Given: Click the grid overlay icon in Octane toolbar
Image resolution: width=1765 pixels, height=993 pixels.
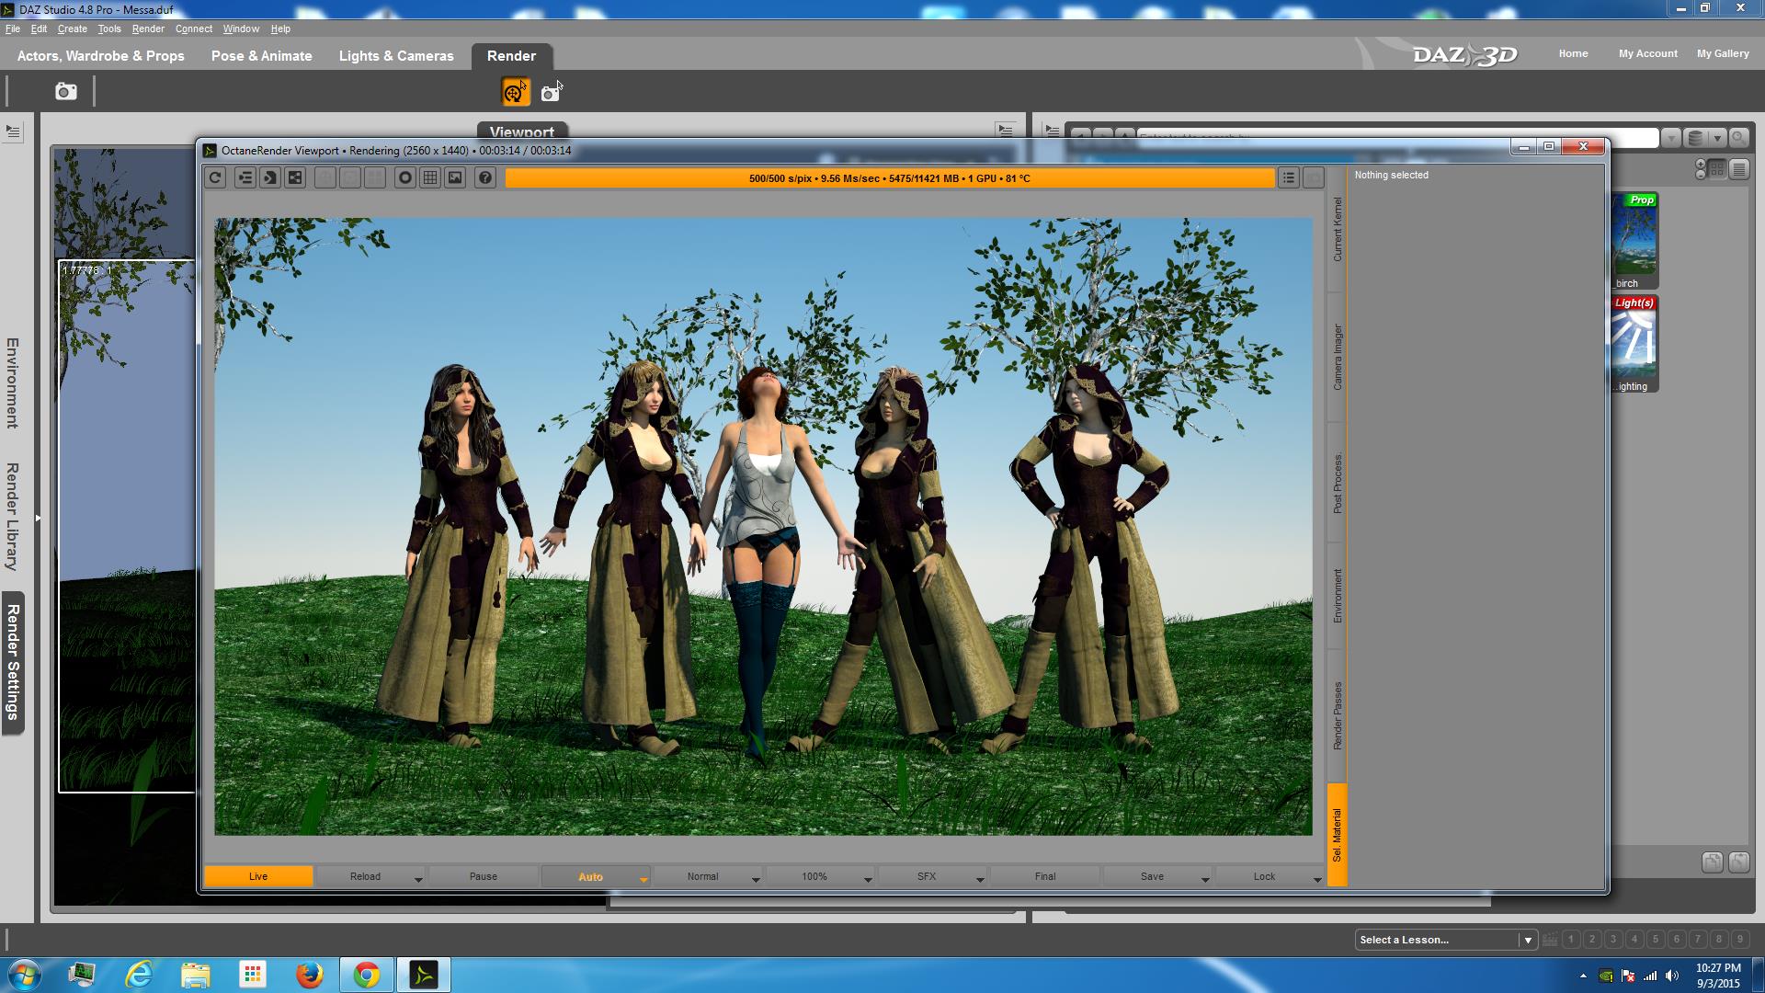Looking at the screenshot, I should [429, 177].
